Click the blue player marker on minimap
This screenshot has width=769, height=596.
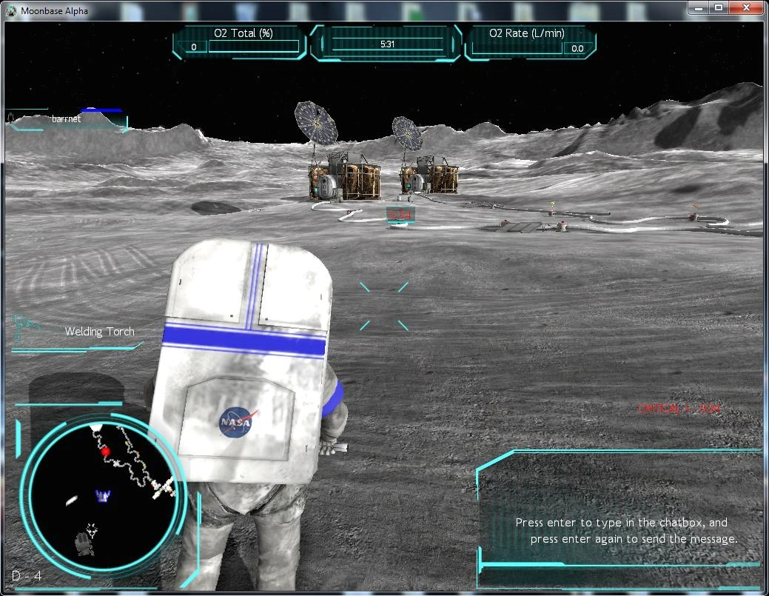102,495
